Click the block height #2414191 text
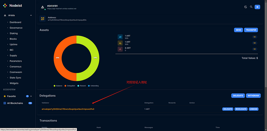Viewport: 267px width, 131px height. click(52, 6)
